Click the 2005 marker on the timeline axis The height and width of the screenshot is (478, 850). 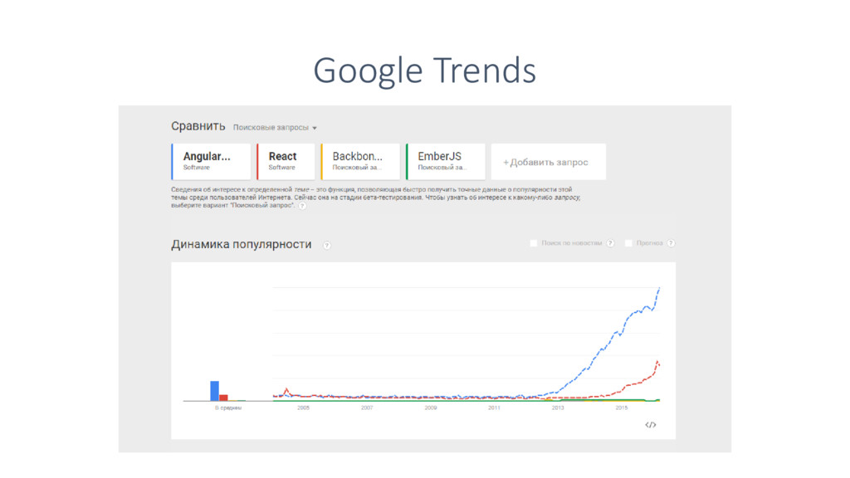pyautogui.click(x=304, y=408)
